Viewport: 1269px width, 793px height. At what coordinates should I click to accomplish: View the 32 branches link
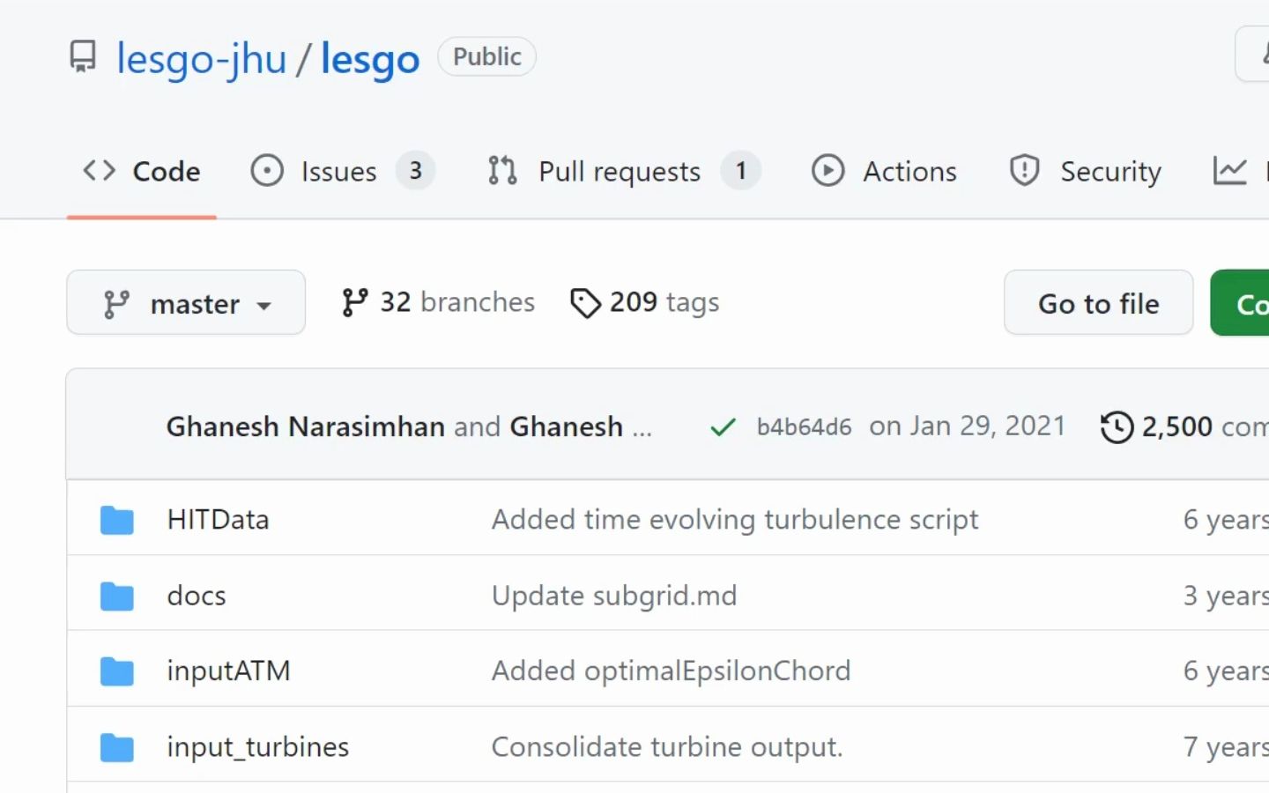438,302
